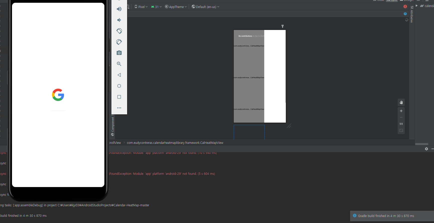This screenshot has height=223, width=434.
Task: Click the red error warning indicator
Action: click(405, 6)
